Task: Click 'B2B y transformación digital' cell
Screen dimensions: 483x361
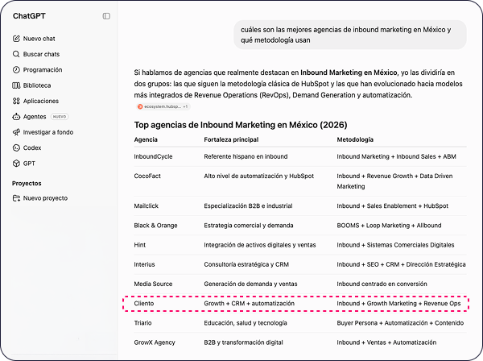Action: pos(243,342)
